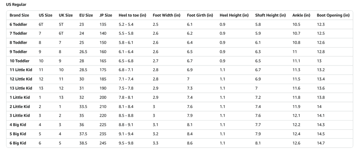Click the Shaft Height (in) column header
Image resolution: width=359 pixels, height=157 pixels.
(270, 15)
